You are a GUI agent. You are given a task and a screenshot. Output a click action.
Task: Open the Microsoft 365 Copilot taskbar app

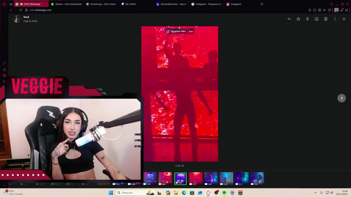pos(168,193)
